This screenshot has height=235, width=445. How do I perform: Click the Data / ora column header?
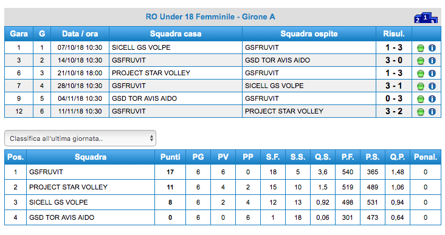[80, 34]
